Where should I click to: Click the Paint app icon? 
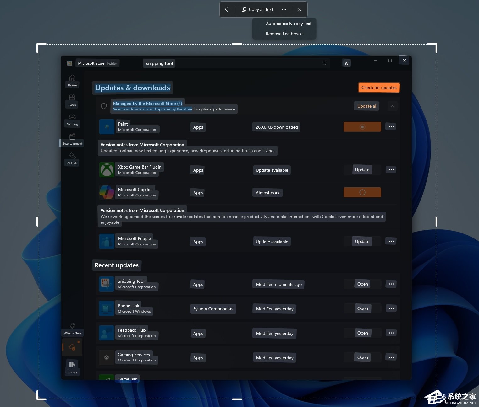coord(107,127)
